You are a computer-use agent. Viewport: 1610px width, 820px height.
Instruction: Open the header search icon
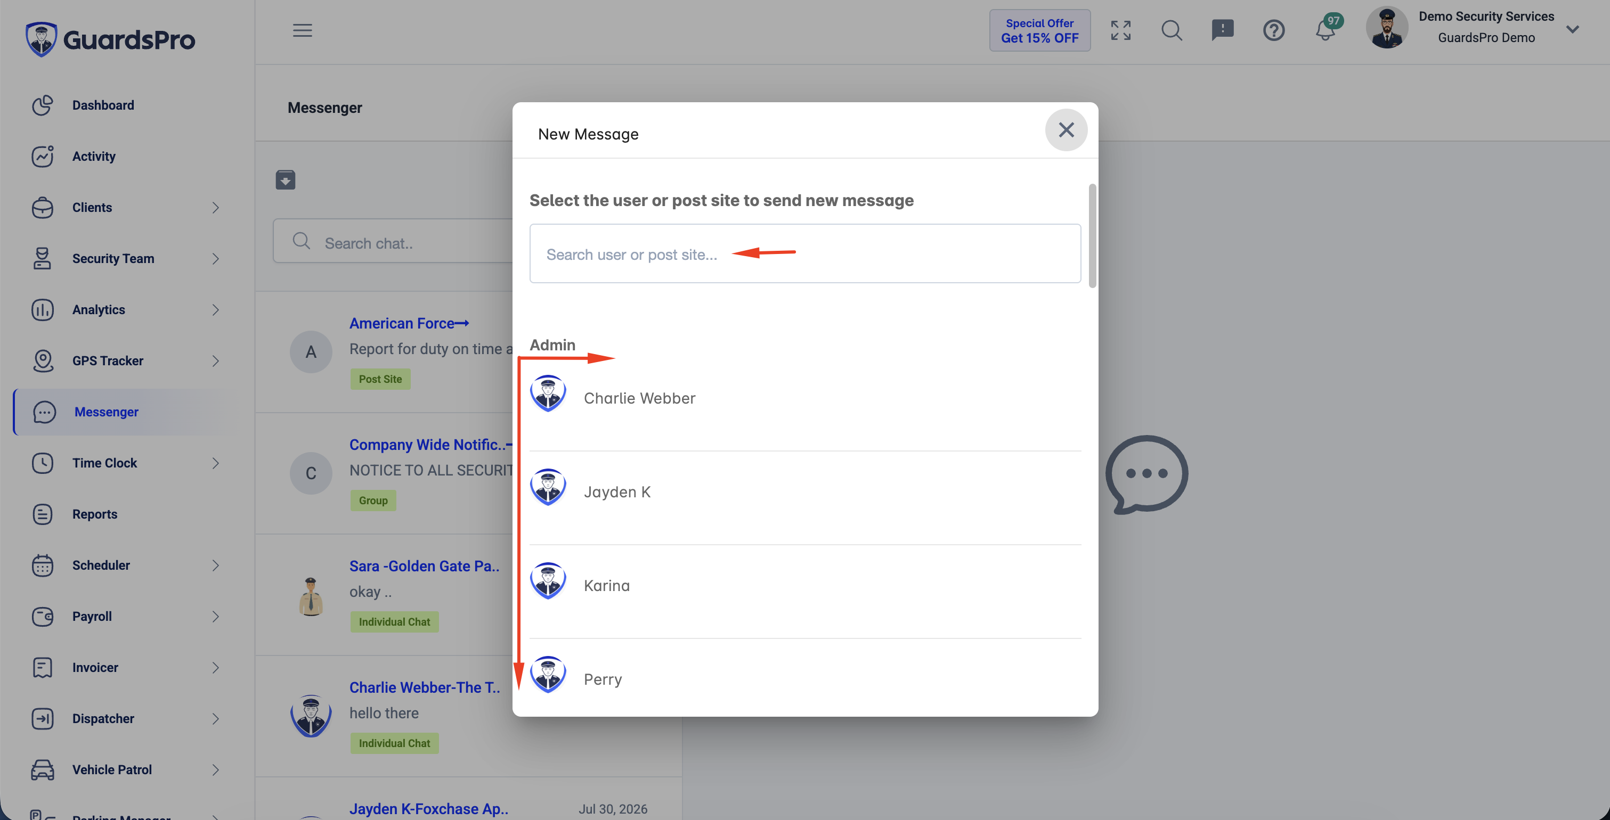[x=1172, y=30]
